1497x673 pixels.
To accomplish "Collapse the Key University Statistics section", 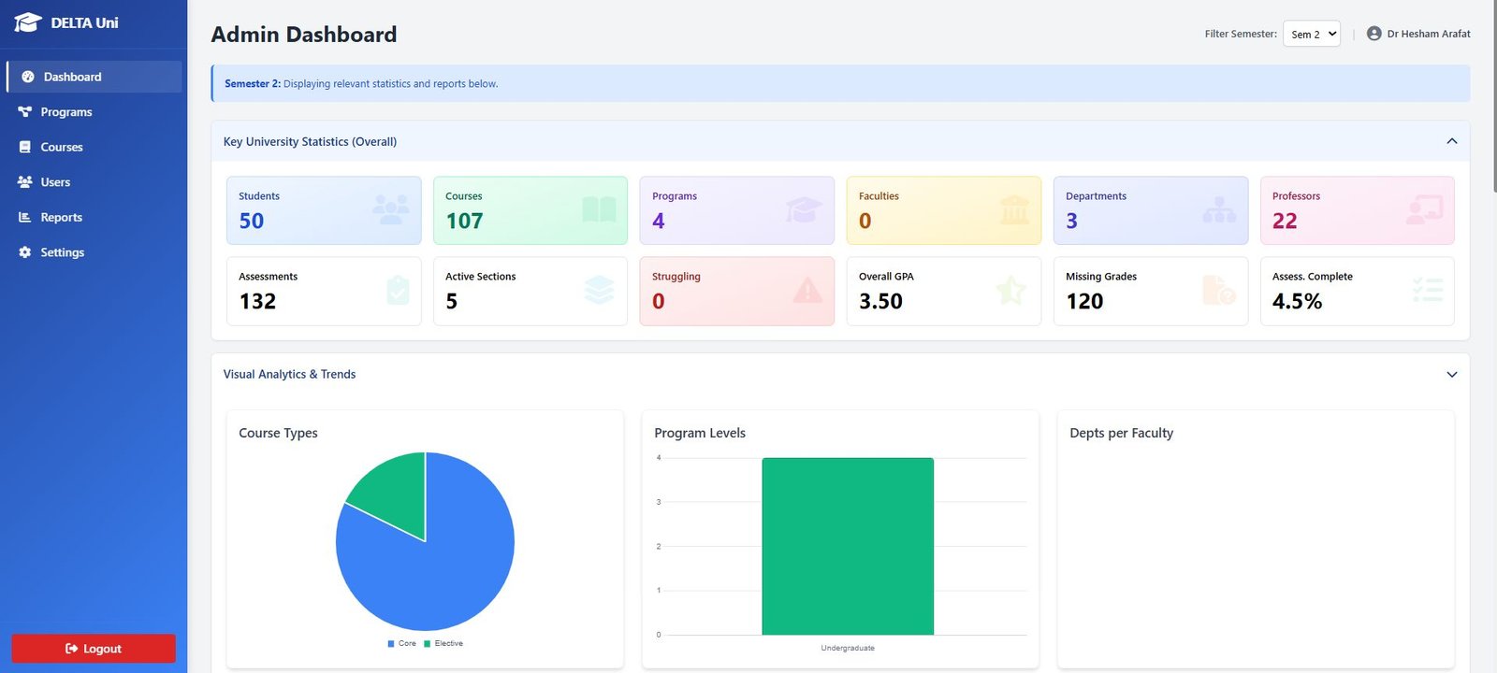I will pyautogui.click(x=1451, y=141).
